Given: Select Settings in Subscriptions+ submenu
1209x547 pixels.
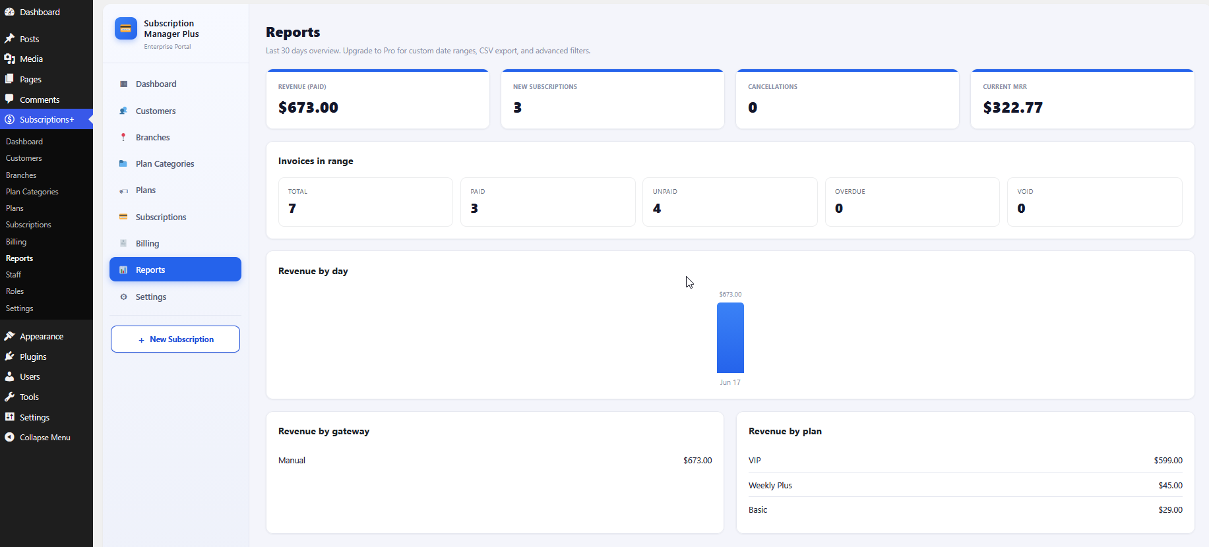Looking at the screenshot, I should pyautogui.click(x=20, y=308).
